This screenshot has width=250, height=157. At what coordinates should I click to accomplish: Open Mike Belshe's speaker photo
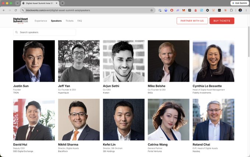169,61
